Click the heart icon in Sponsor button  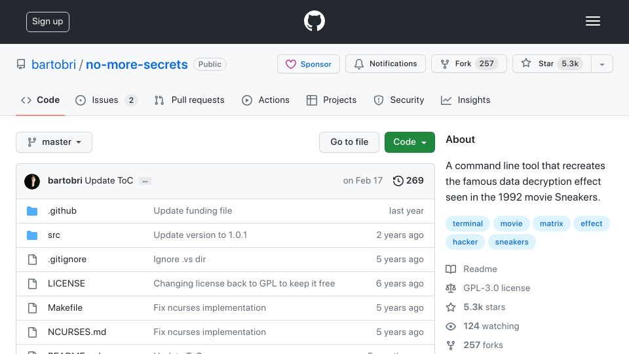coord(291,64)
